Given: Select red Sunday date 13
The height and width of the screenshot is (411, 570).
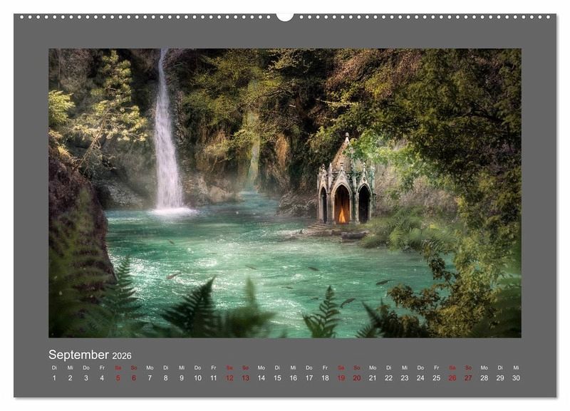Looking at the screenshot, I should (x=245, y=378).
